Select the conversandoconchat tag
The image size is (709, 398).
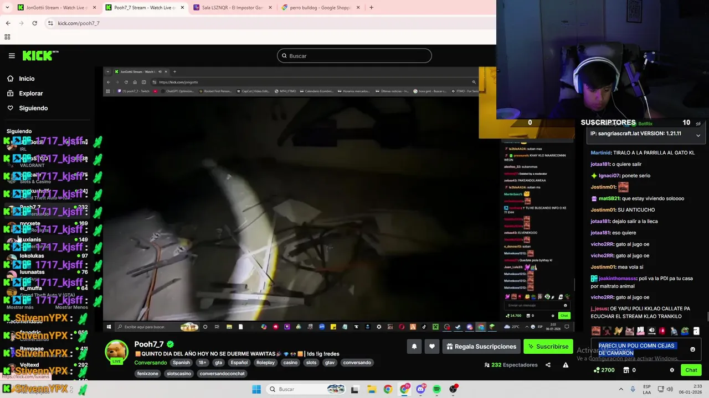click(x=222, y=374)
